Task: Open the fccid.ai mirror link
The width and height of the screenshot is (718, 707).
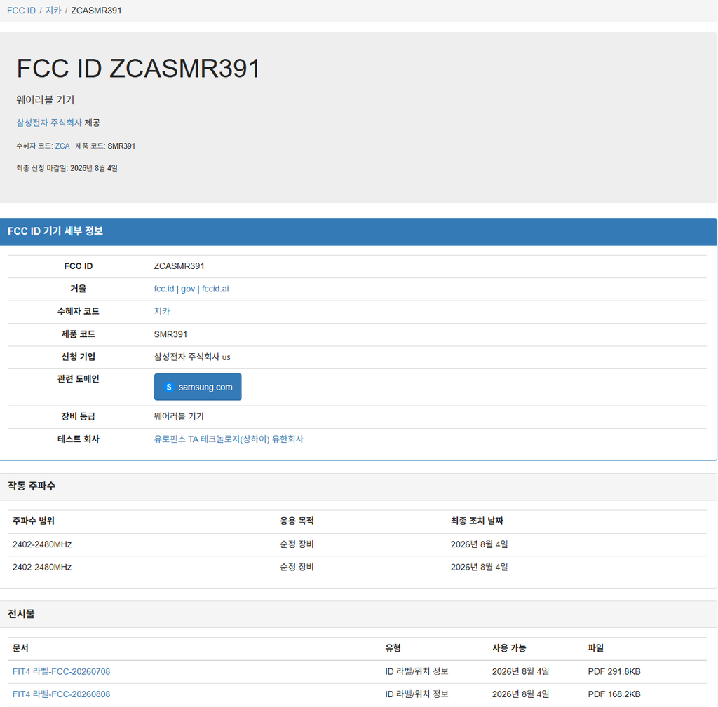Action: pyautogui.click(x=215, y=289)
